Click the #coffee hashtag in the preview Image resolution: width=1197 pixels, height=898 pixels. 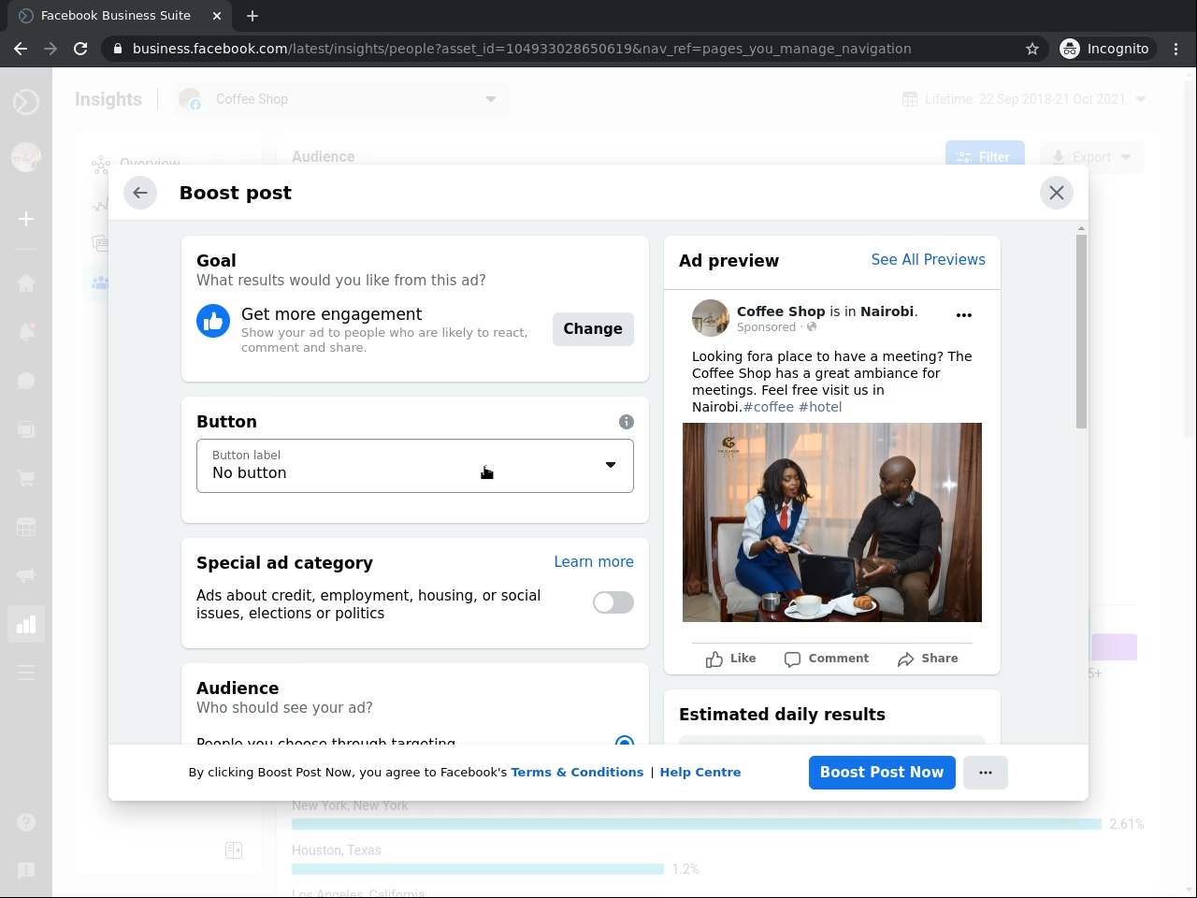pyautogui.click(x=769, y=407)
